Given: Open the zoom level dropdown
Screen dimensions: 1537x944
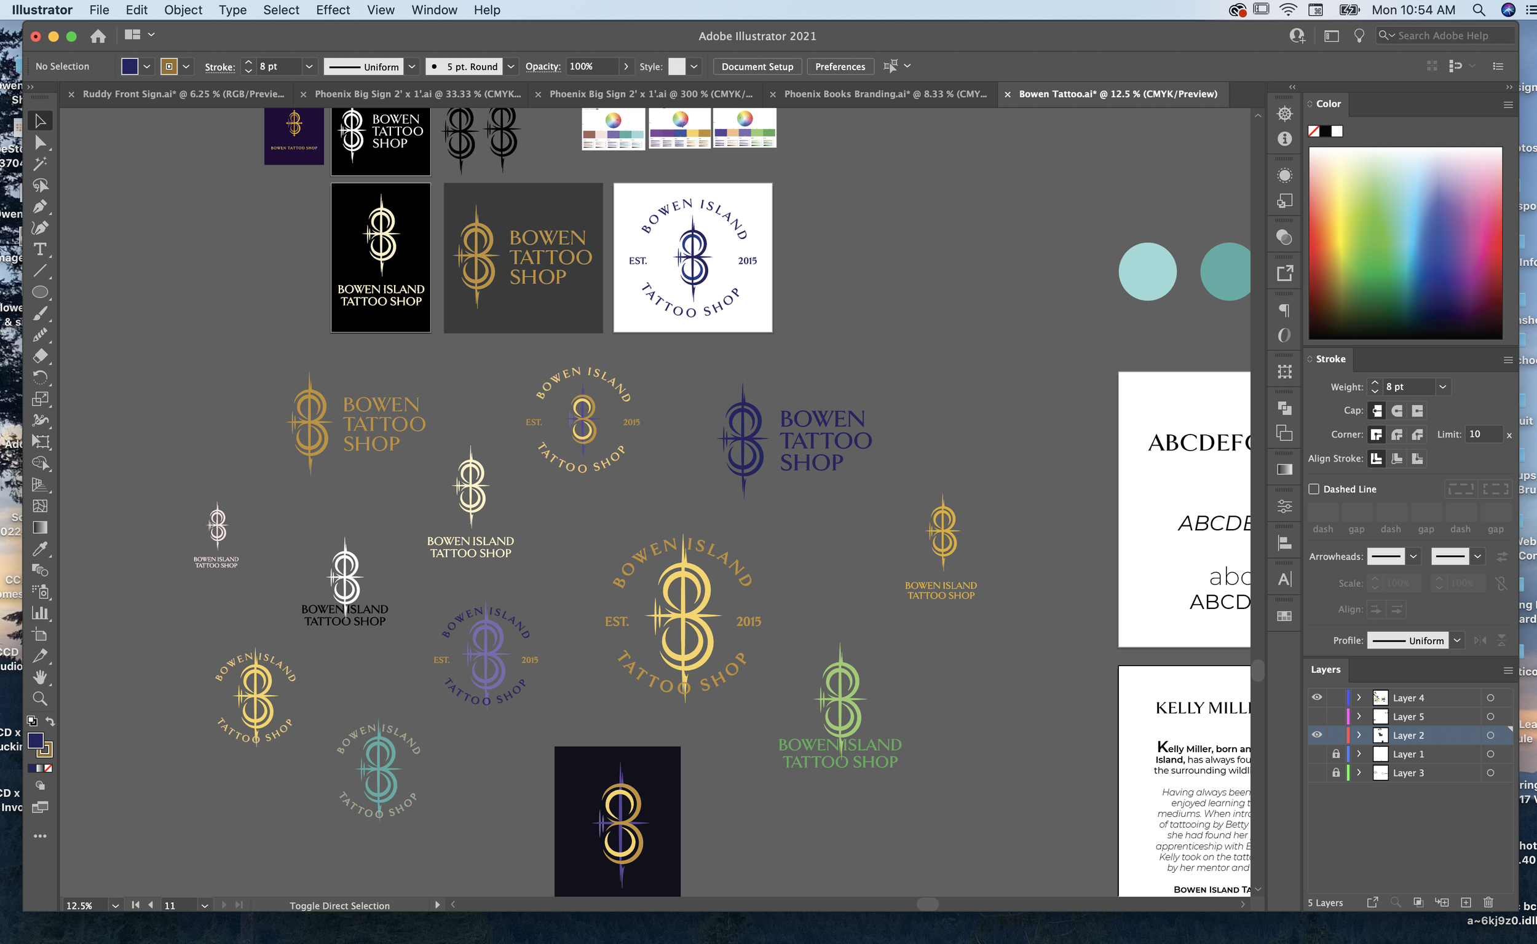Looking at the screenshot, I should (115, 905).
